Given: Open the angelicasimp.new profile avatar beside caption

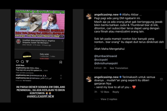Looking at the screenshot, I should click(89, 16).
